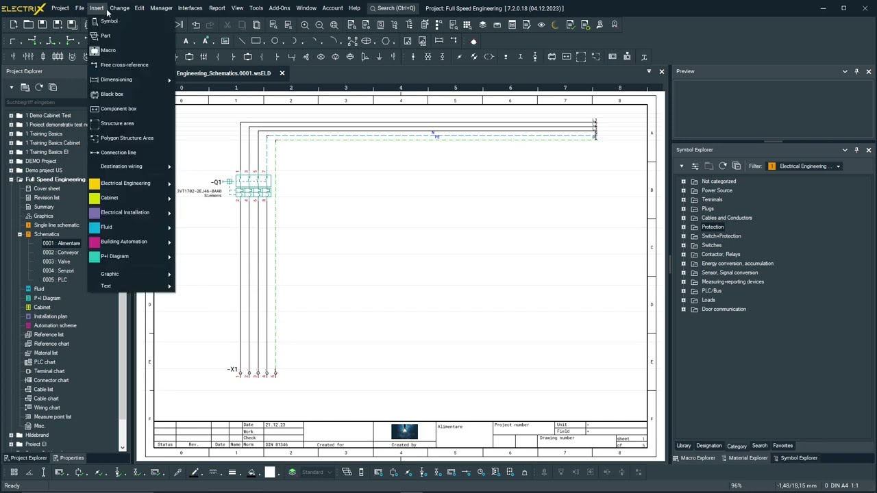Click the pen line color icon at bottom
The width and height of the screenshot is (877, 493).
[x=194, y=472]
